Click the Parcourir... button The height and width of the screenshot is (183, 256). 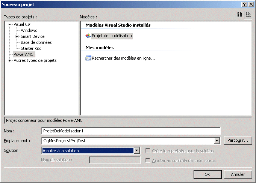(238, 141)
